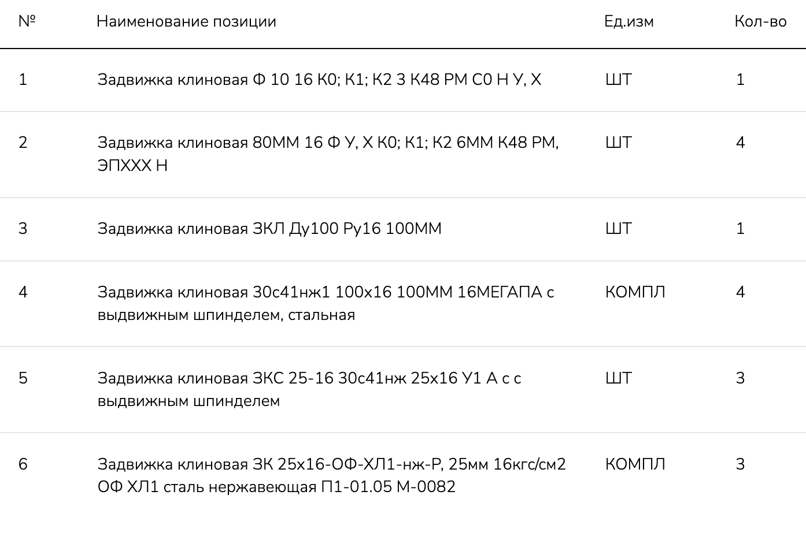Click row number 4 cell
The width and height of the screenshot is (806, 536).
[23, 292]
